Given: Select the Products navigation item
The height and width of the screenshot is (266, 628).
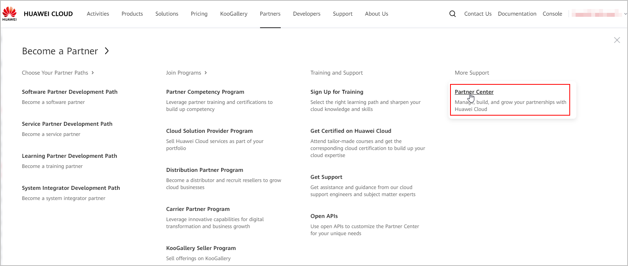Looking at the screenshot, I should point(132,14).
